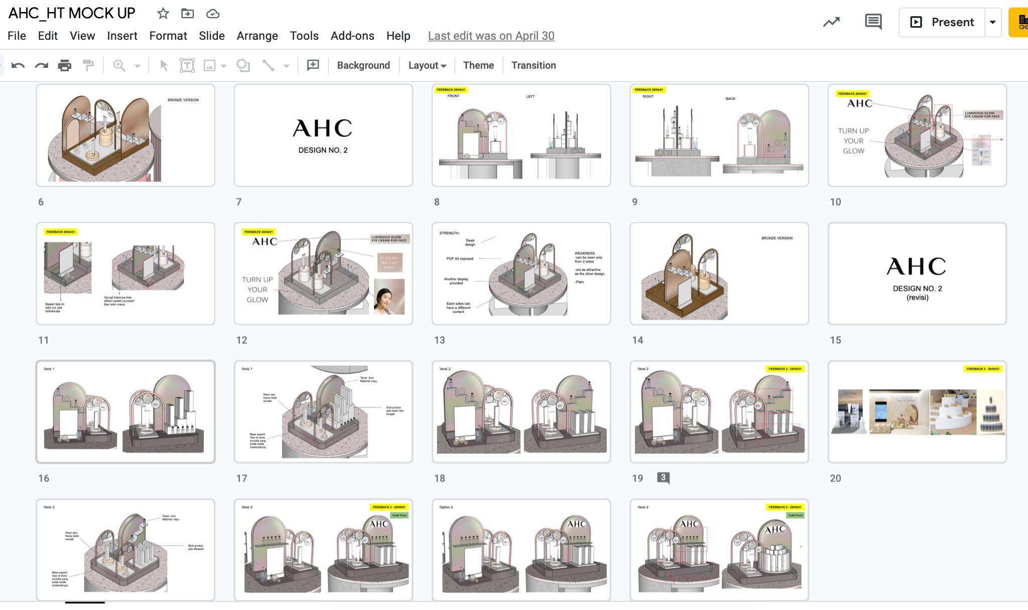
Task: Select slide 8 front and left views
Action: click(x=521, y=135)
